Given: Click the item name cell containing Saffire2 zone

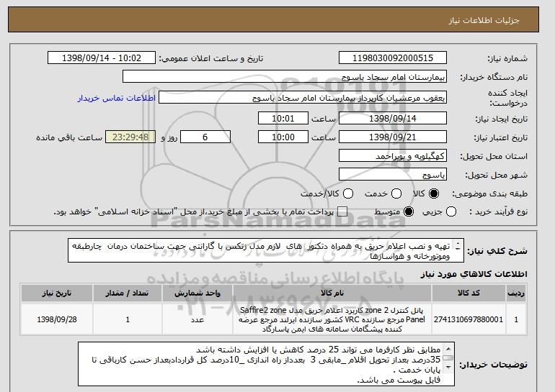Looking at the screenshot, I should tap(332, 319).
